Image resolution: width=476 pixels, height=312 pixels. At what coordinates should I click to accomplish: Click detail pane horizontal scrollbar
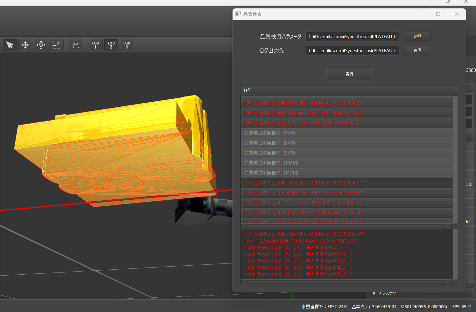point(345,282)
